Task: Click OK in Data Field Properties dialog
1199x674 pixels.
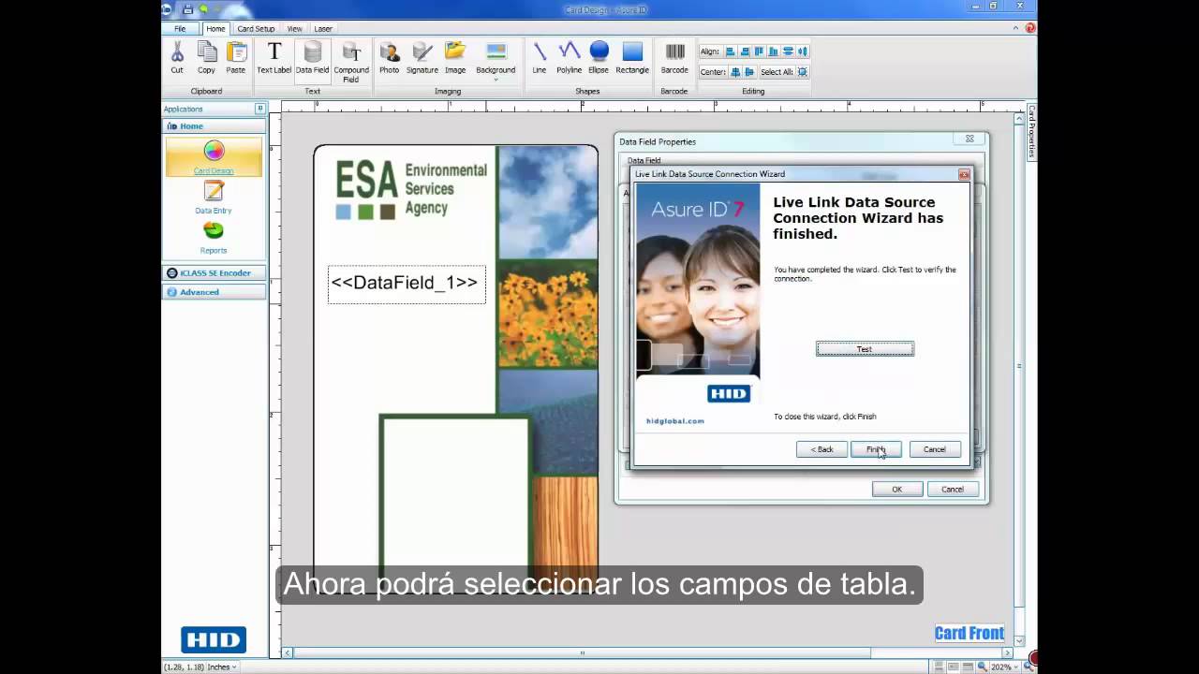Action: coord(896,489)
